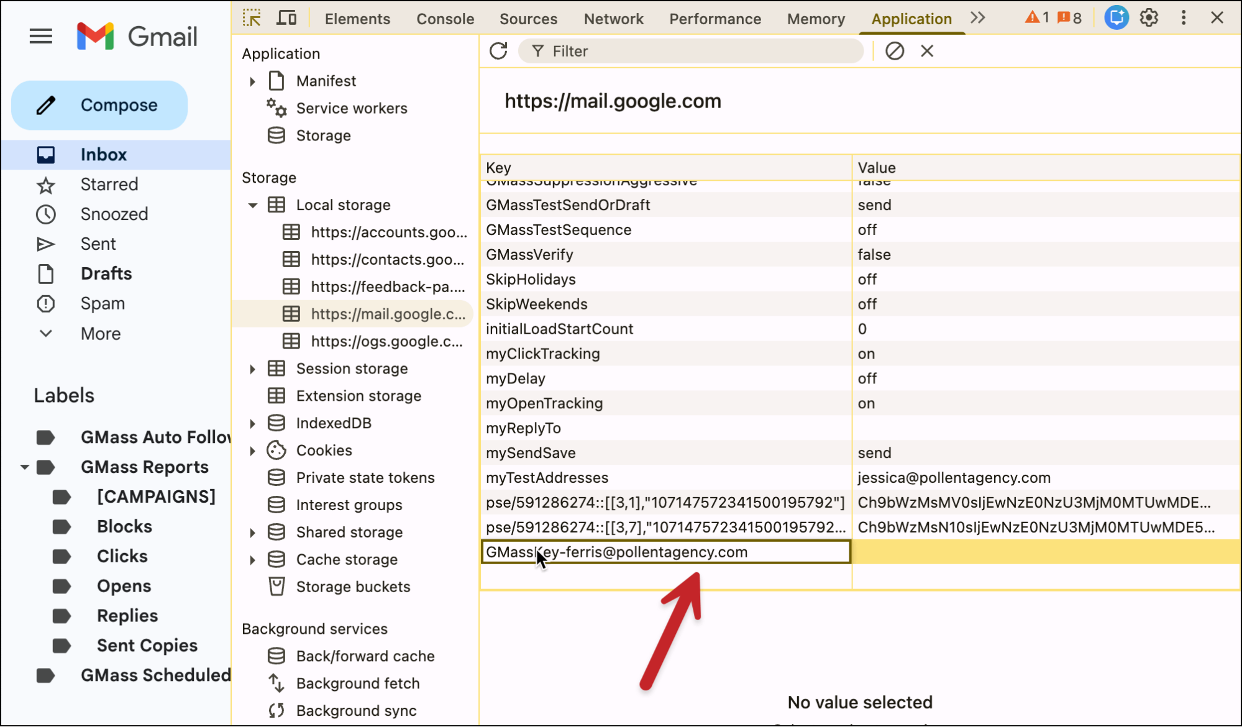Expand the Cookies tree item

(x=253, y=450)
